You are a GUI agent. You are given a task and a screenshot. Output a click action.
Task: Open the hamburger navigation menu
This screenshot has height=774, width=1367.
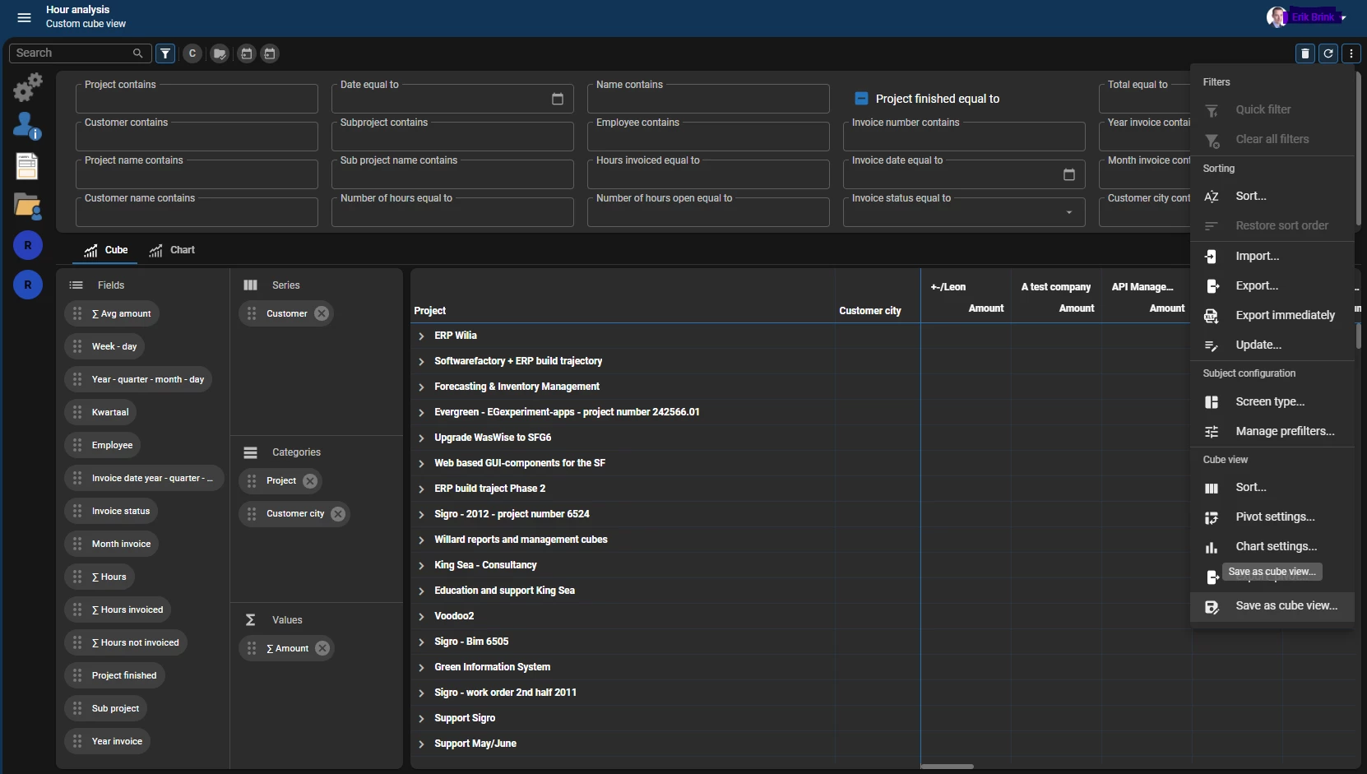pos(24,17)
